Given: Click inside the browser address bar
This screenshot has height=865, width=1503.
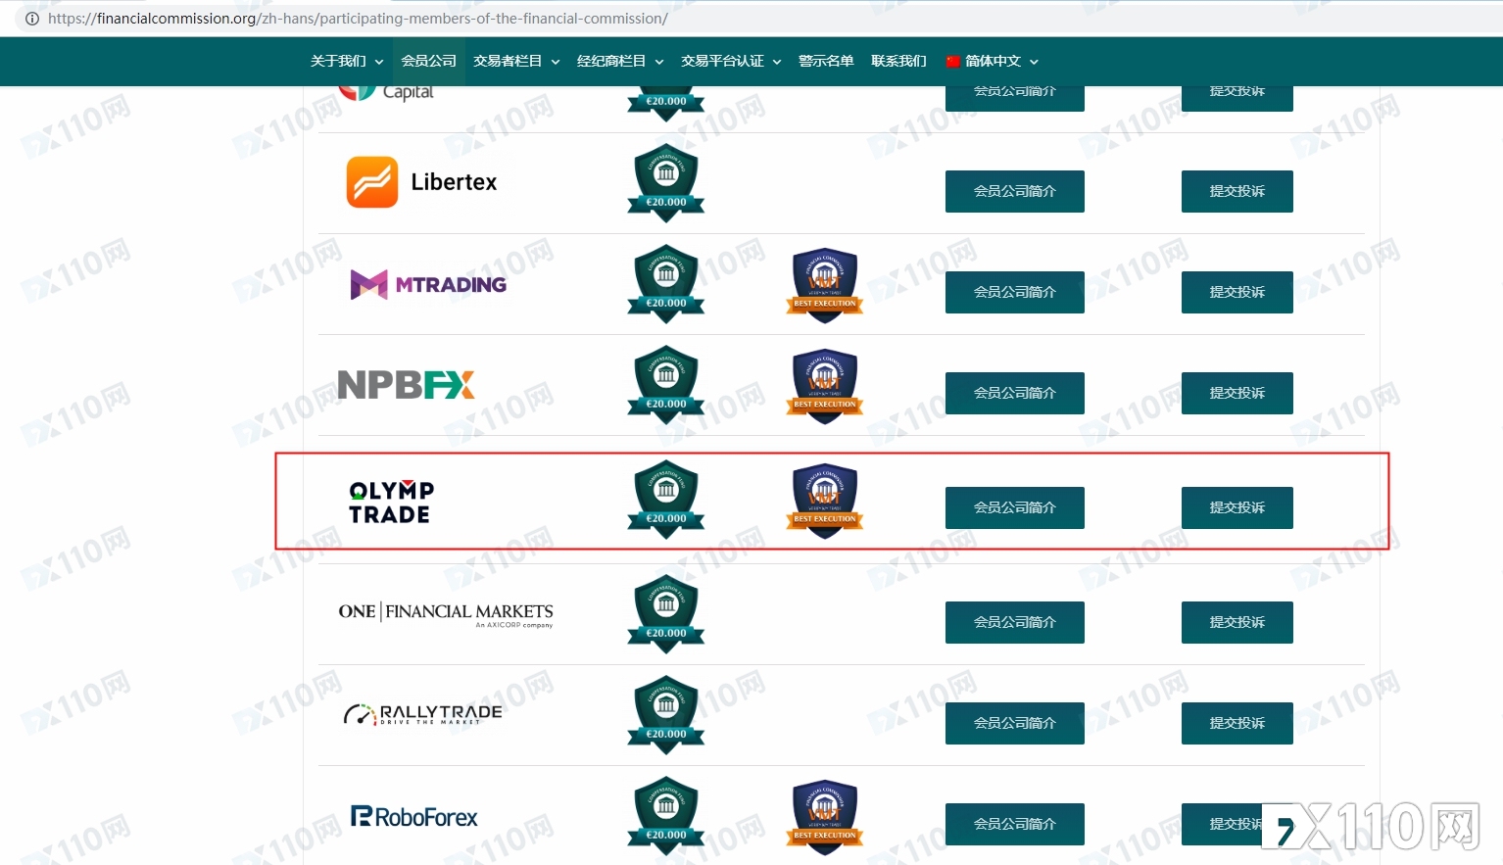Looking at the screenshot, I should click(x=392, y=18).
